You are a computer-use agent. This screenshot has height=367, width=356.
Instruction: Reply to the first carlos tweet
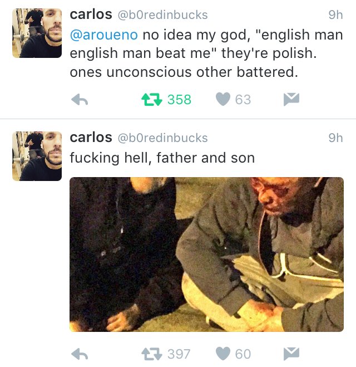click(81, 100)
